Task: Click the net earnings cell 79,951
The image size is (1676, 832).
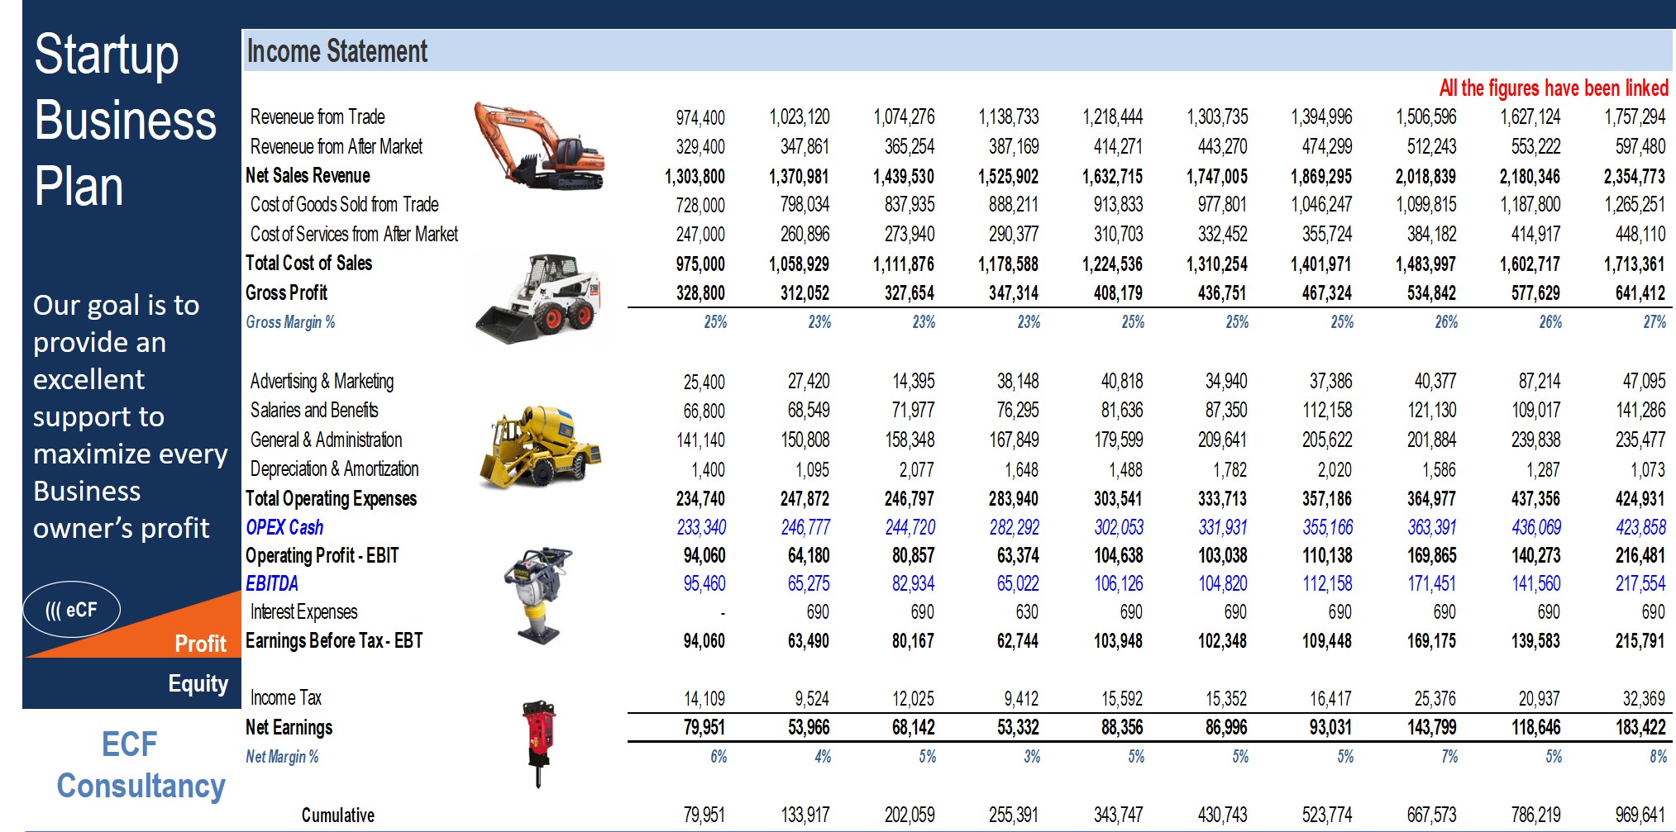Action: 704,728
